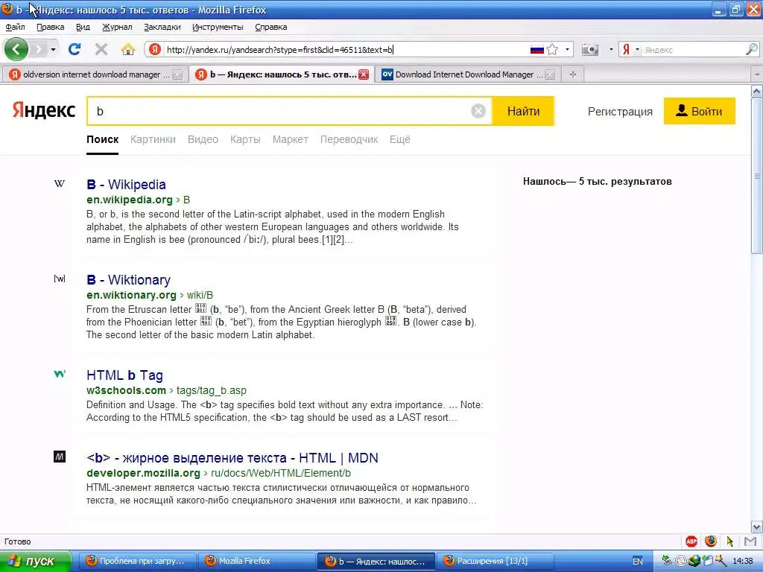Click the Gmail M status bar icon
This screenshot has height=572, width=763.
pyautogui.click(x=750, y=541)
